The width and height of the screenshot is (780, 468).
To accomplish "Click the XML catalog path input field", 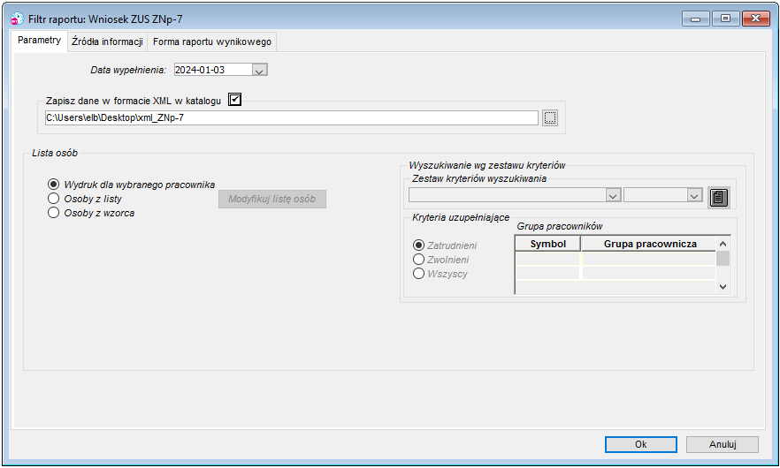I will pos(292,117).
